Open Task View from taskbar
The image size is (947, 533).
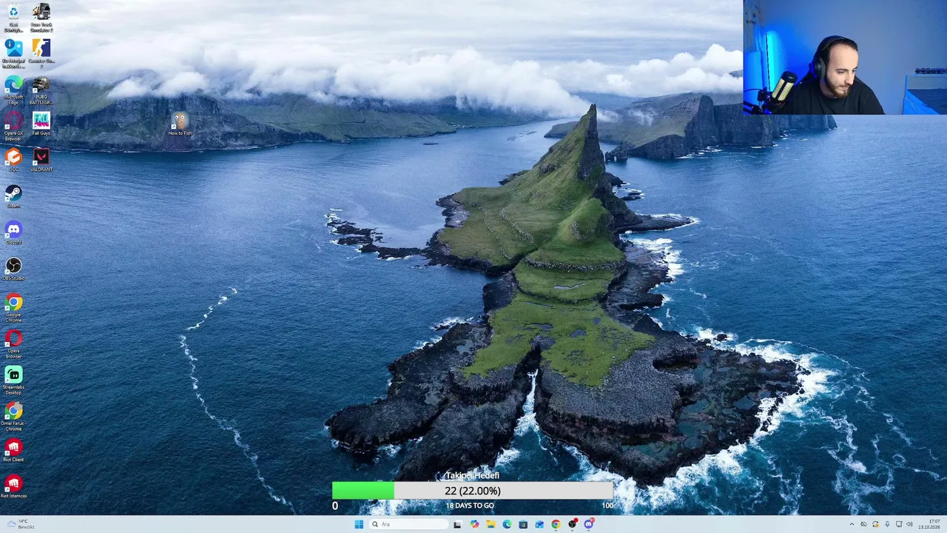457,524
